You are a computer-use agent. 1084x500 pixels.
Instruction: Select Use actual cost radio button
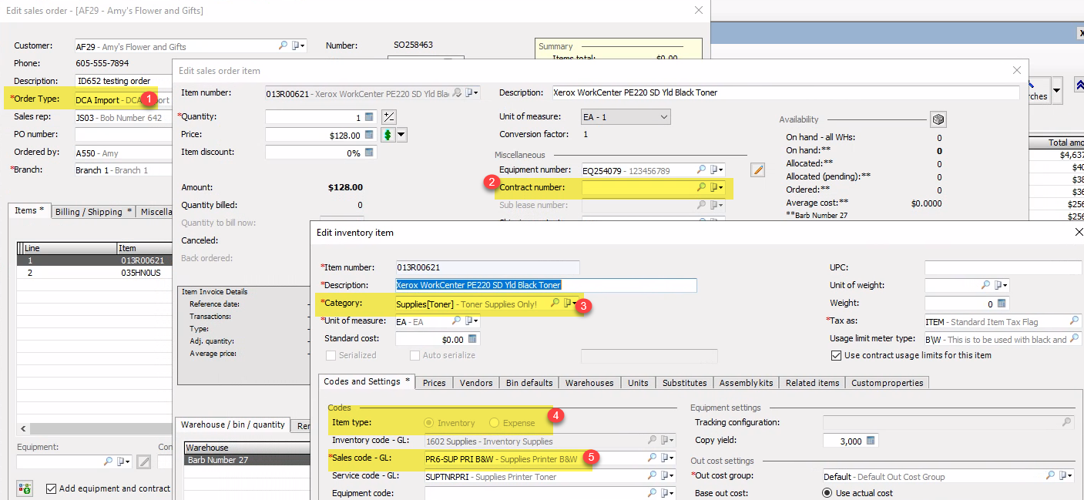827,493
